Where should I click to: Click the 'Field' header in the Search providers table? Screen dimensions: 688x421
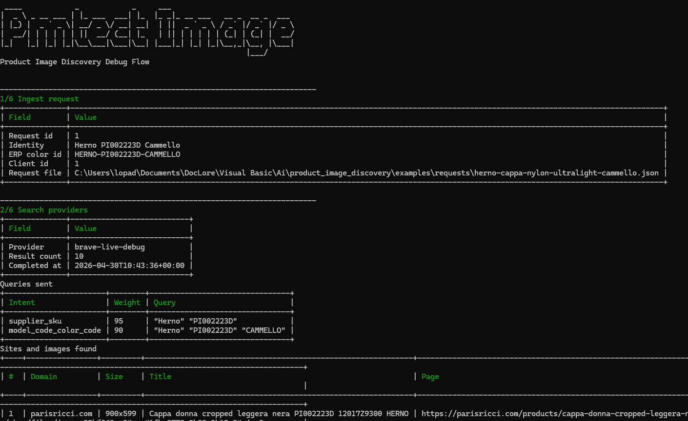(20, 229)
